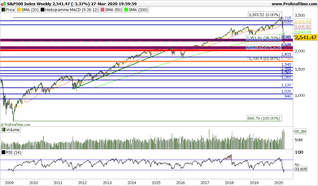Click the SMA 200 value tag 2,643.49
318x186 pixels.
coord(302,32)
